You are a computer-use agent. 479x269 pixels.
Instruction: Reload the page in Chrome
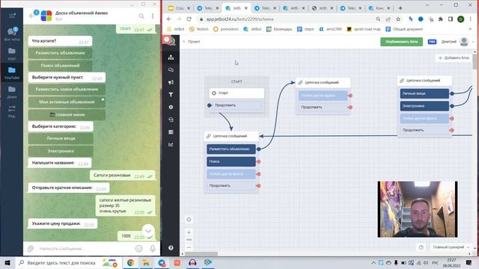pyautogui.click(x=189, y=19)
